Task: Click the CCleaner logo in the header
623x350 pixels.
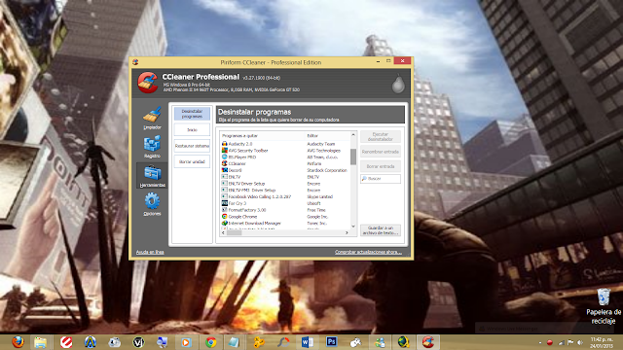Action: pyautogui.click(x=147, y=82)
